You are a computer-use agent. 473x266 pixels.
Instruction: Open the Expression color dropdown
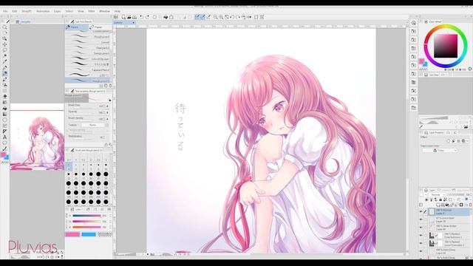[x=440, y=150]
